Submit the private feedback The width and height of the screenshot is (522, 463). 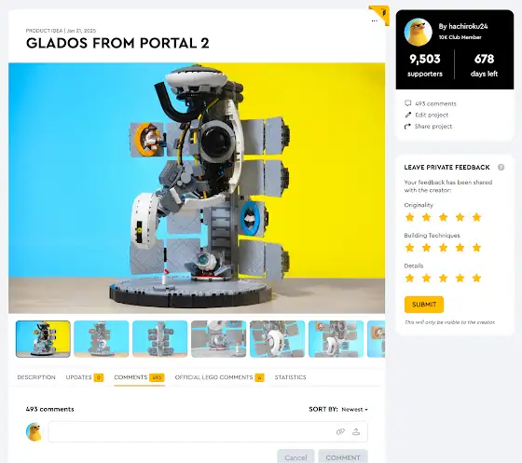[x=424, y=305]
